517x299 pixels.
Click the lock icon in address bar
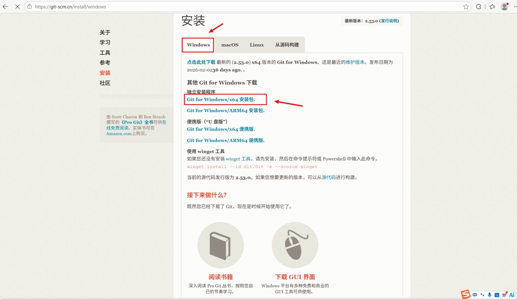coord(30,7)
